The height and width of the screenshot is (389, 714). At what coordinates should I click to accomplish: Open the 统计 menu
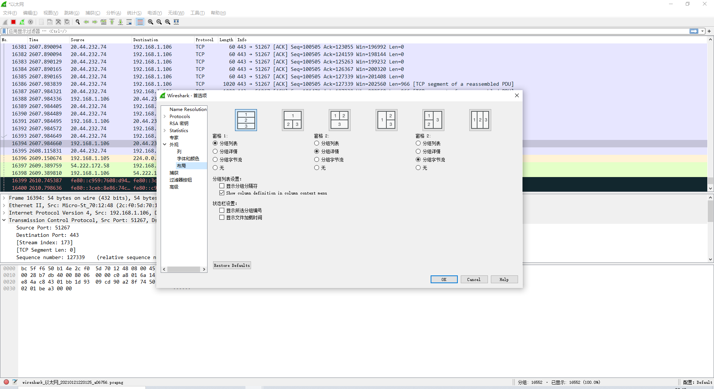click(134, 13)
